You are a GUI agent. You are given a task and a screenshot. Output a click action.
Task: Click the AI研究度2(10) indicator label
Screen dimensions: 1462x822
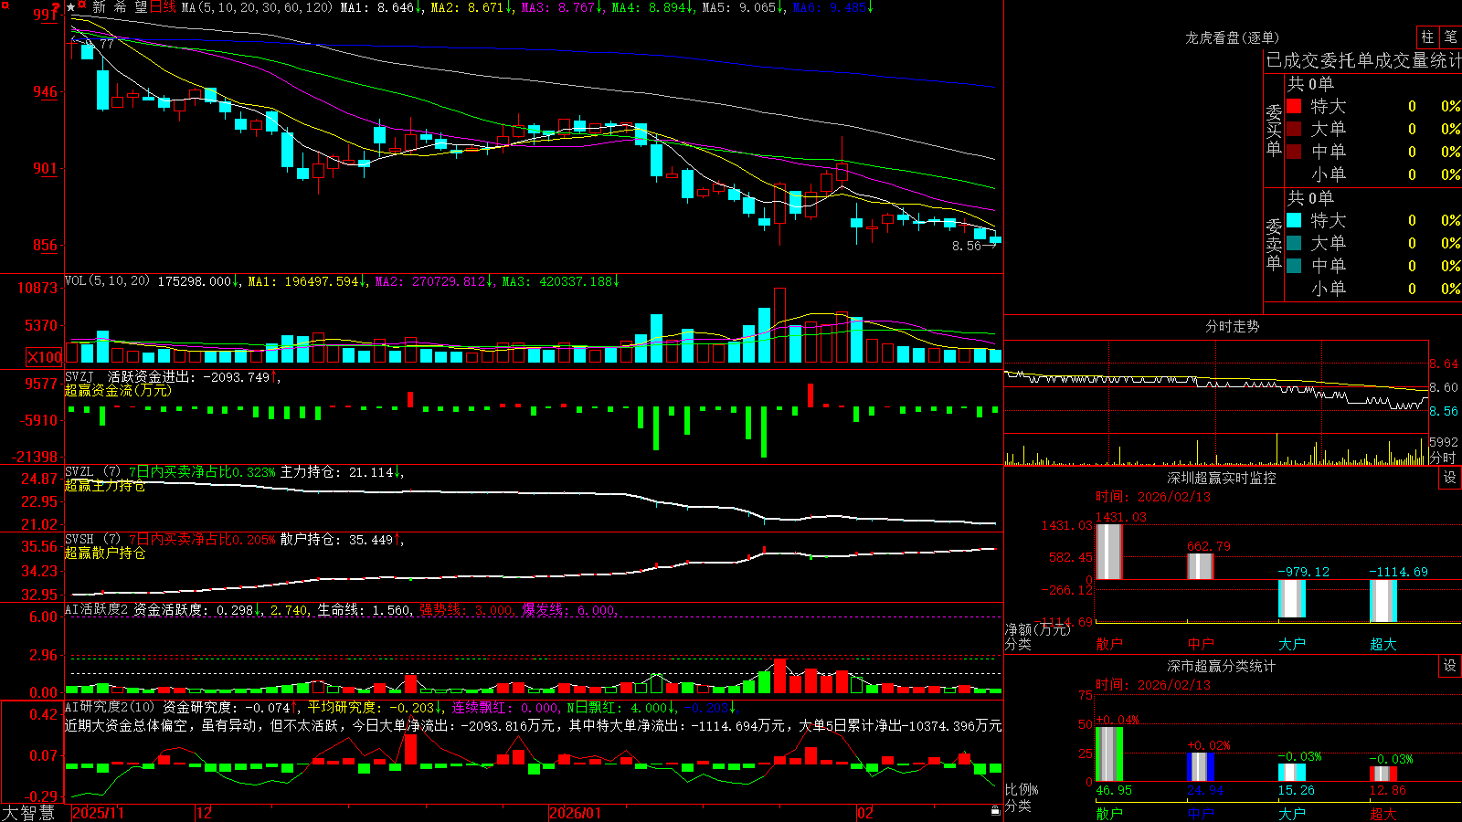[x=110, y=707]
